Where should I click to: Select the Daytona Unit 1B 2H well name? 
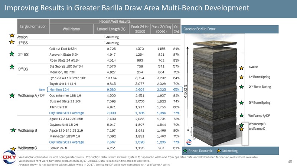[63, 125]
